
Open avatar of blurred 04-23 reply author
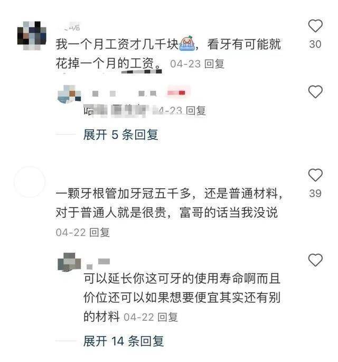(69, 94)
